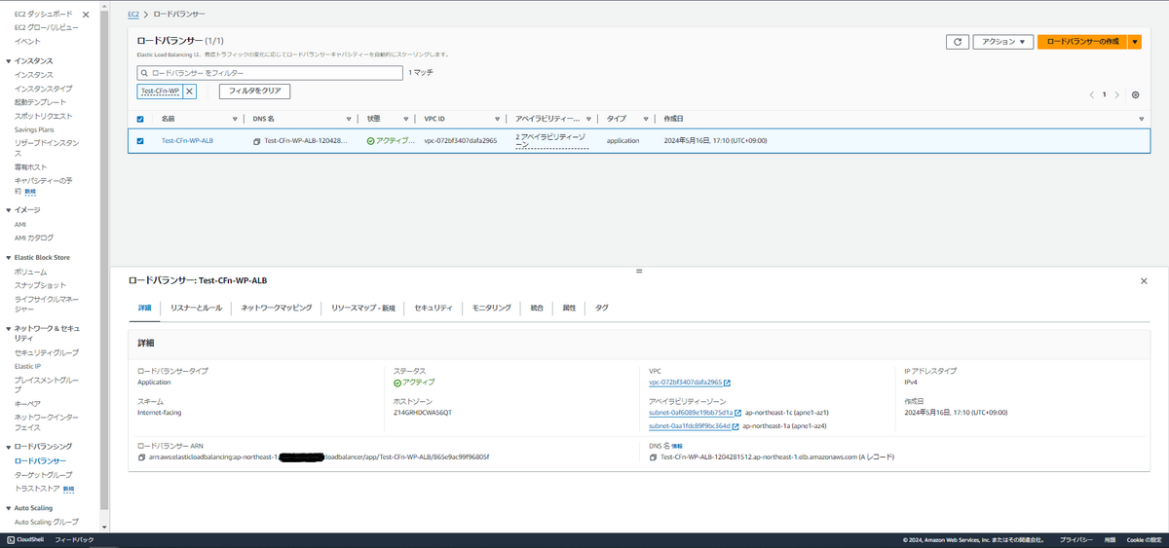
Task: Uncheck the Test-CFn-WP-ALB row checkbox
Action: click(x=140, y=141)
